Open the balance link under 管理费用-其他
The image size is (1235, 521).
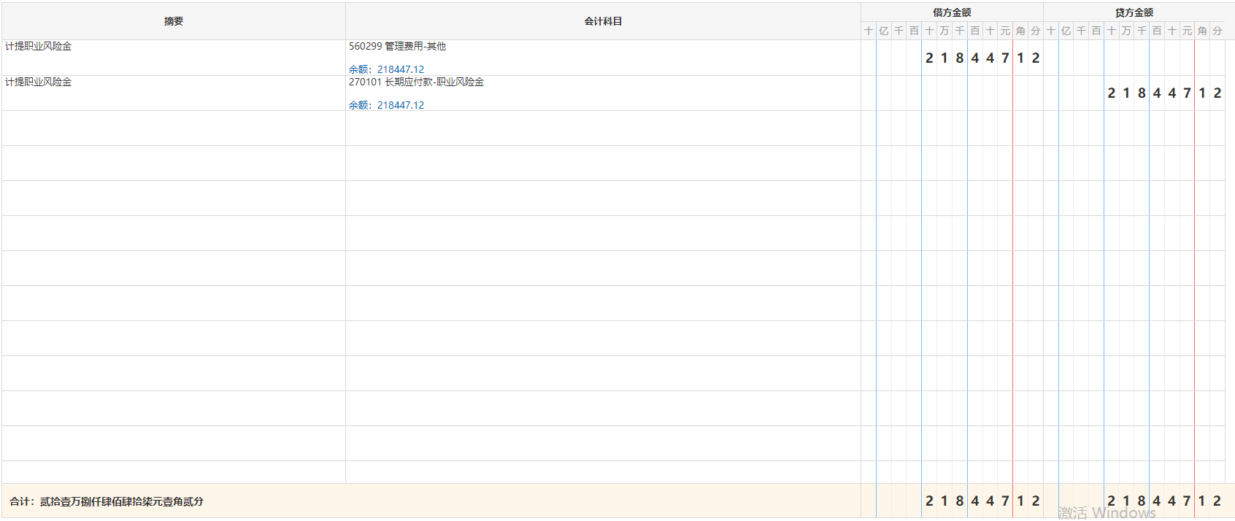(386, 69)
